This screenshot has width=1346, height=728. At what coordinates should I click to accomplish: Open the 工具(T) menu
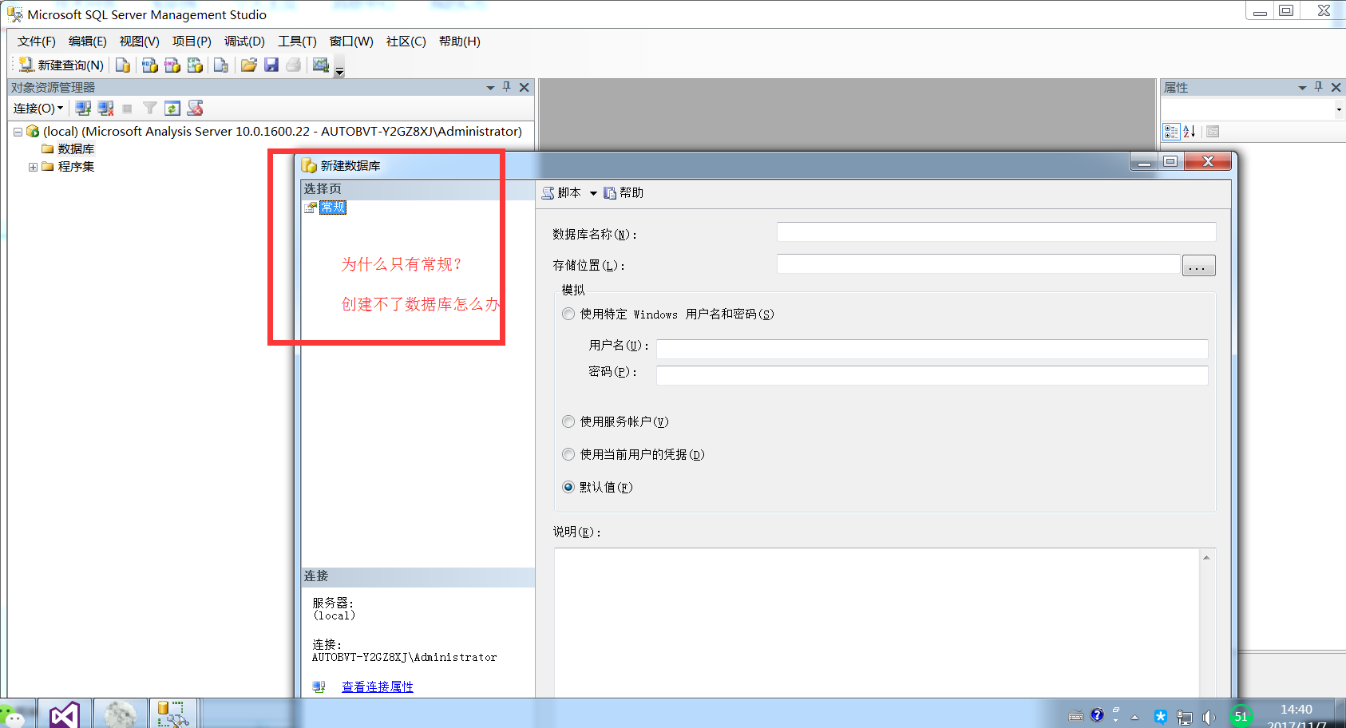pos(297,42)
